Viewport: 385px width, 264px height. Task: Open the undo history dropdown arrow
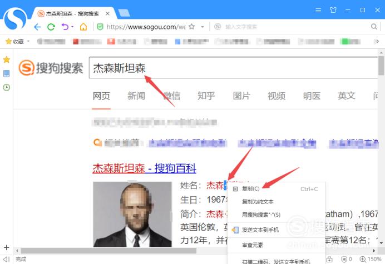pyautogui.click(x=72, y=26)
